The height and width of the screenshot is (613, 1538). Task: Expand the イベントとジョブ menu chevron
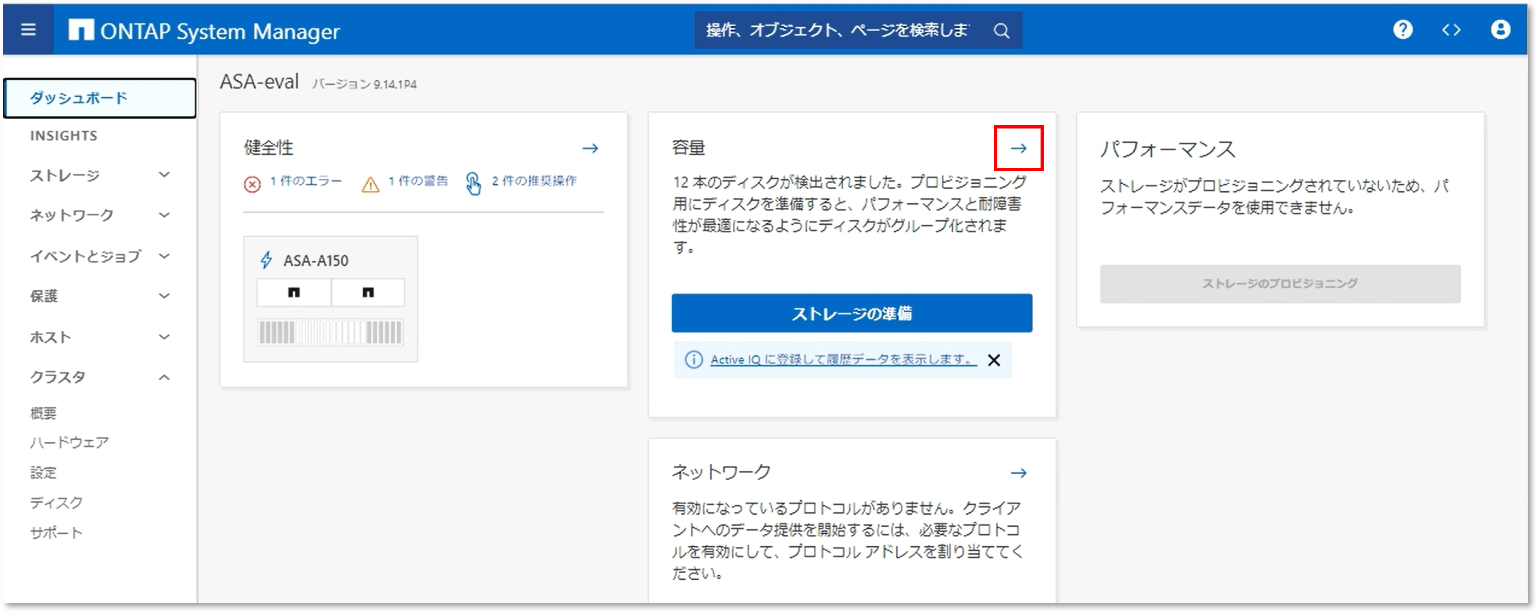[164, 256]
